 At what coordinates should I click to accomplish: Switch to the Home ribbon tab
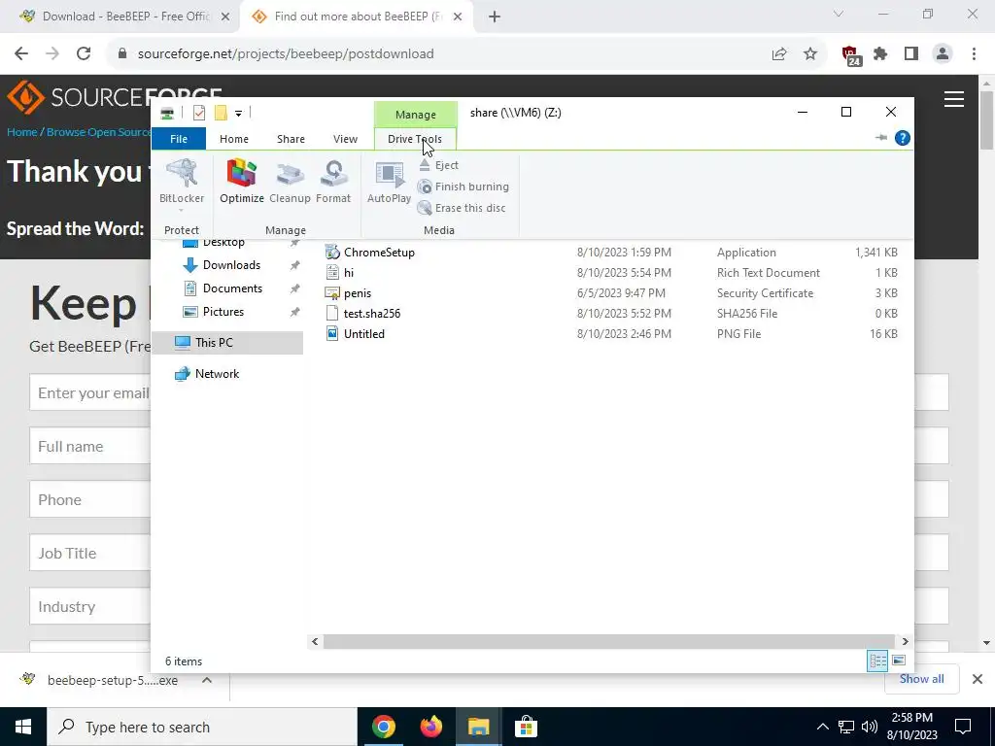(233, 139)
